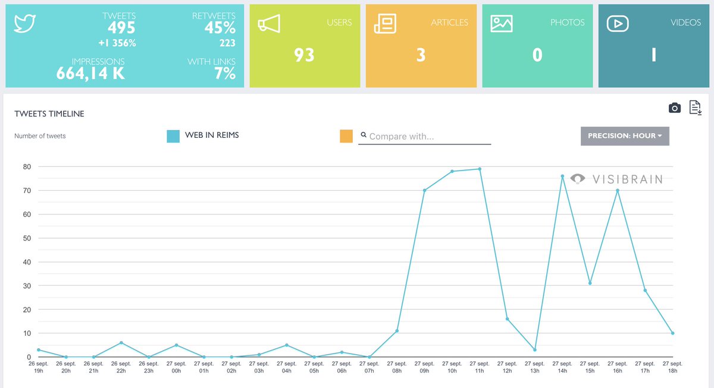Click the video play icon on the VIDEOS card
The image size is (714, 388).
point(617,23)
